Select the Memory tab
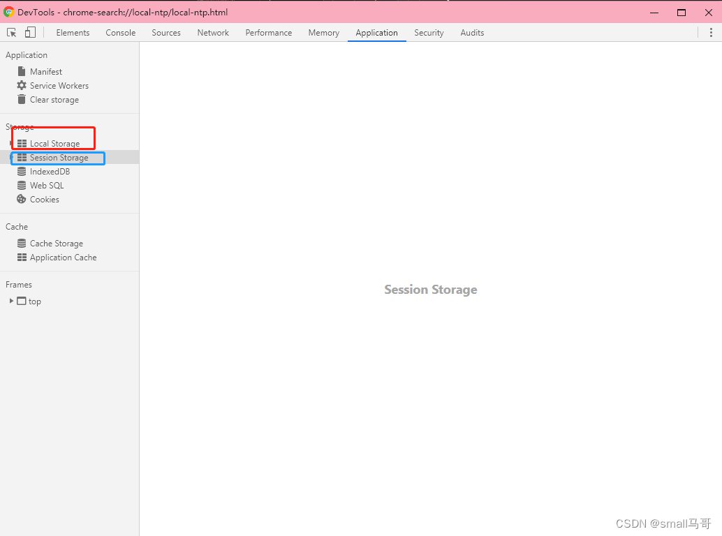 (324, 33)
